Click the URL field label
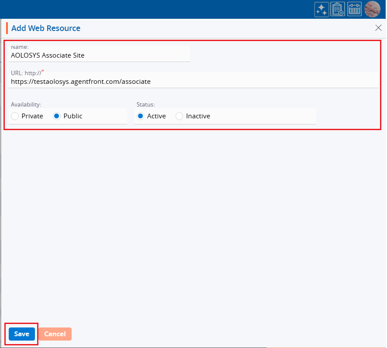Image resolution: width=387 pixels, height=348 pixels. (26, 72)
